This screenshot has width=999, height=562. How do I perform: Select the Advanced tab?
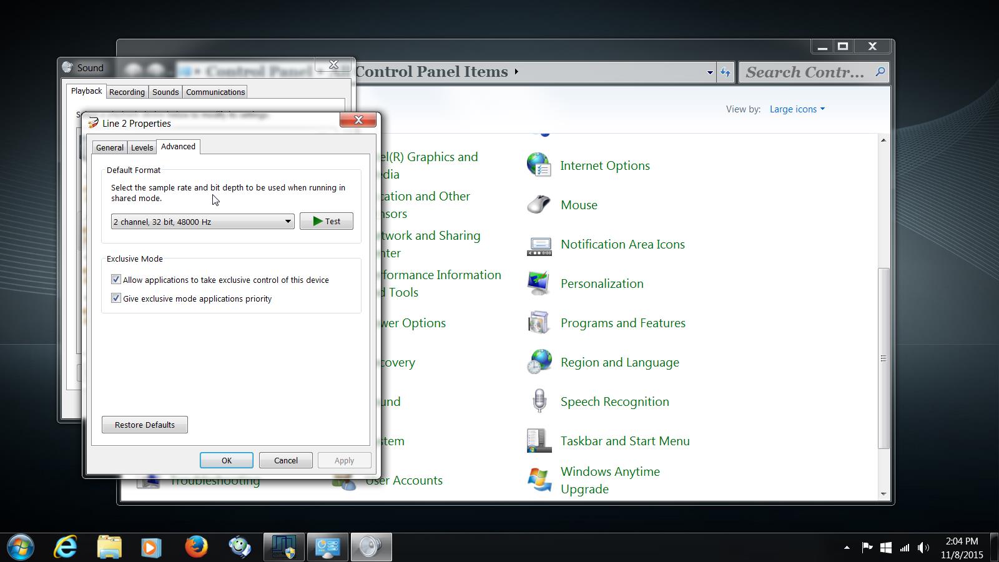point(178,146)
